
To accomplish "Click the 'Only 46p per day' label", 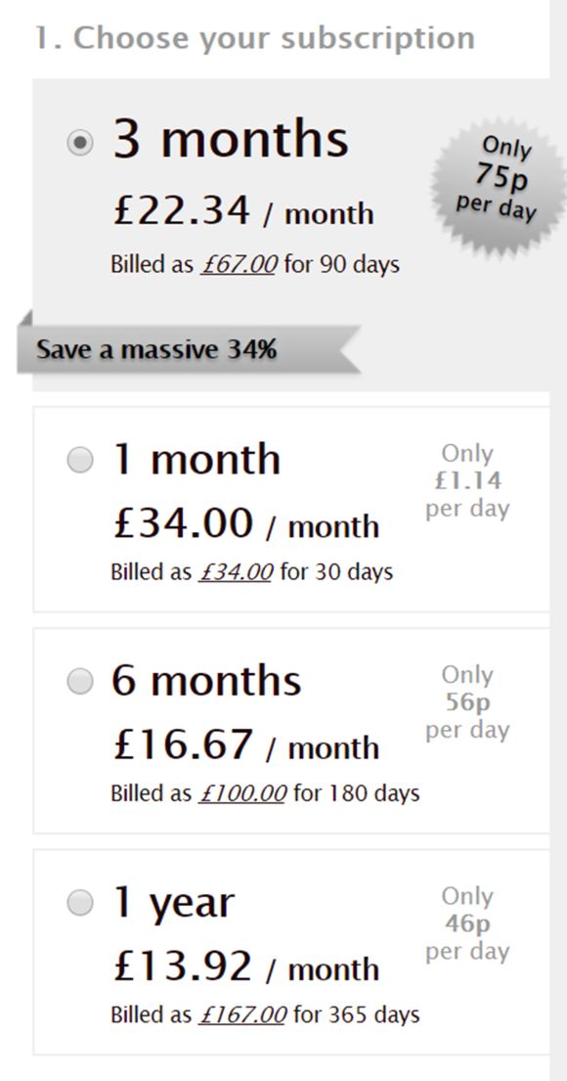I will tap(468, 923).
